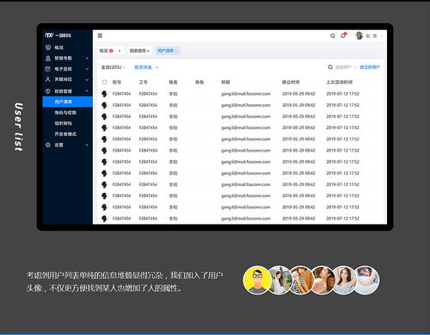Tick the select-all checkbox in table header
The image size is (430, 335).
(x=105, y=82)
